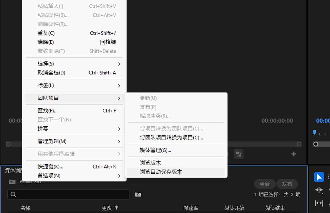This screenshot has width=330, height=213.
Task: Click the search-in-folder icon right of the search bar
Action: point(138,194)
